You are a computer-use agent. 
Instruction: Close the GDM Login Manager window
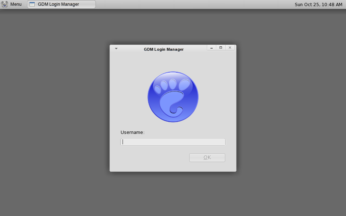[230, 48]
